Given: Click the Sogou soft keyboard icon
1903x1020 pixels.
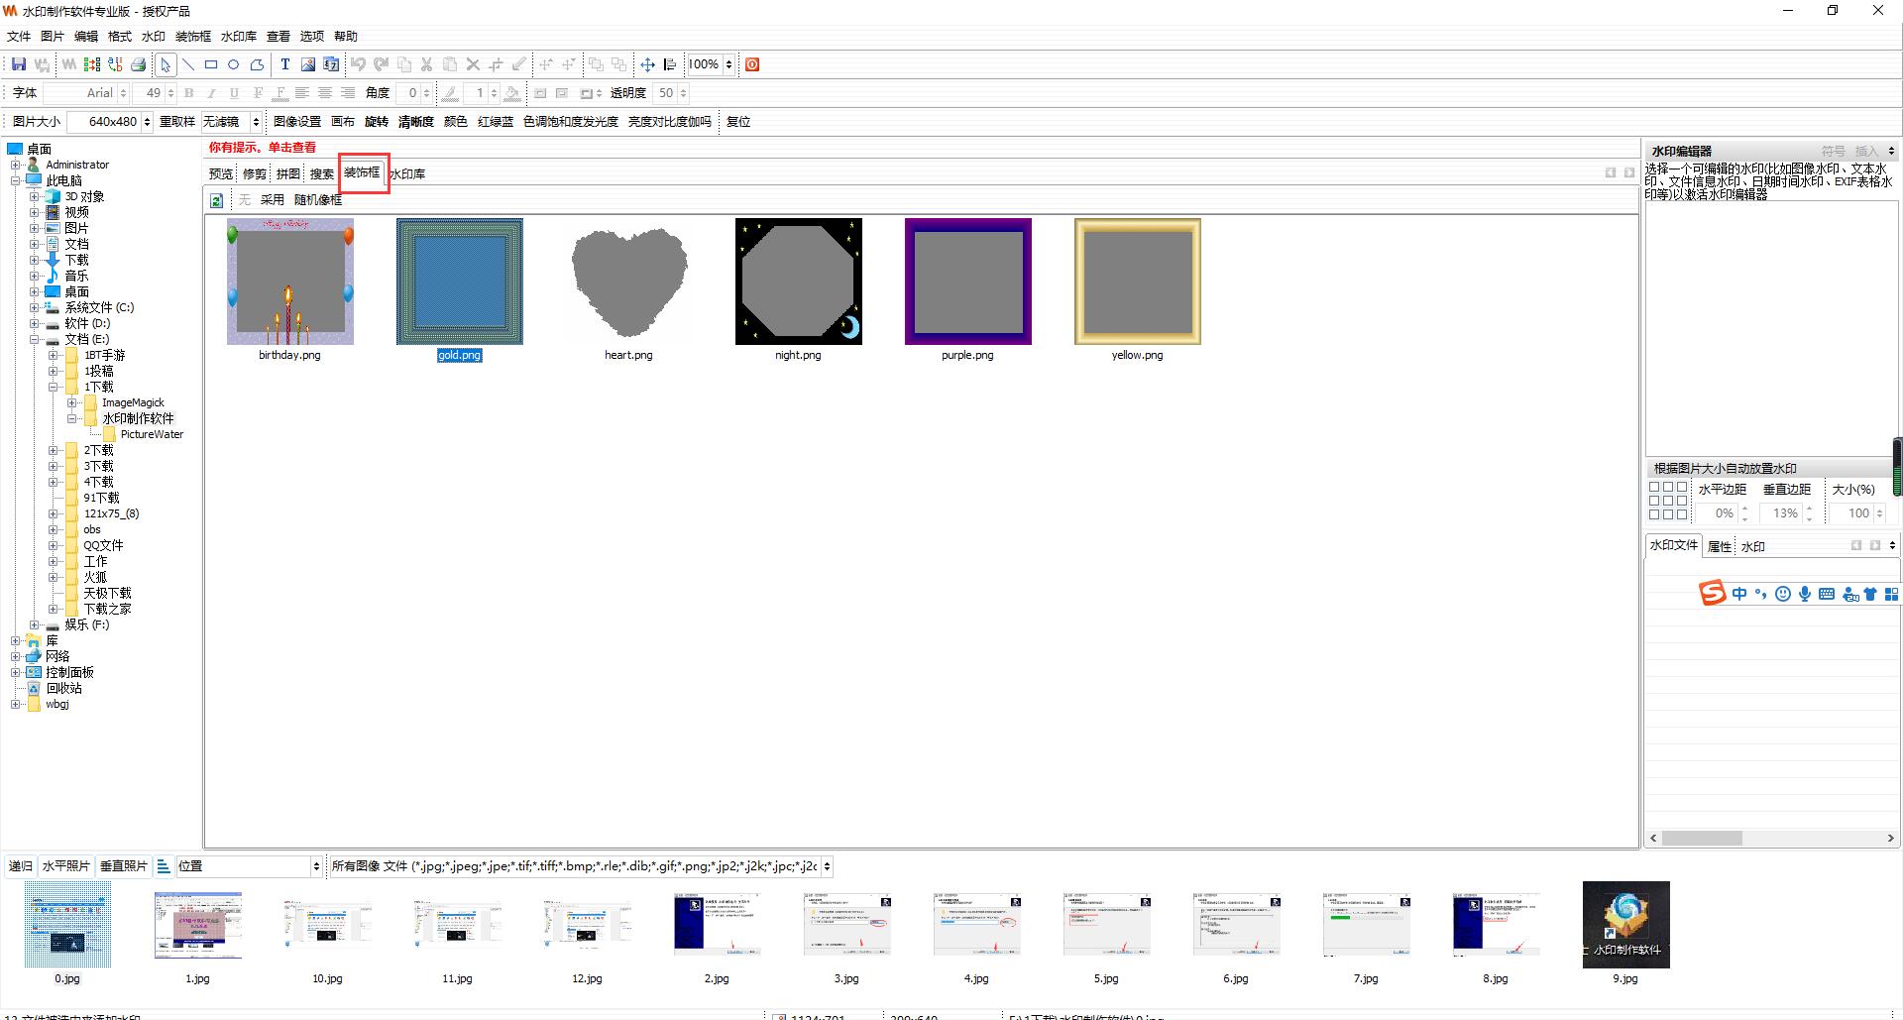Looking at the screenshot, I should pyautogui.click(x=1827, y=594).
